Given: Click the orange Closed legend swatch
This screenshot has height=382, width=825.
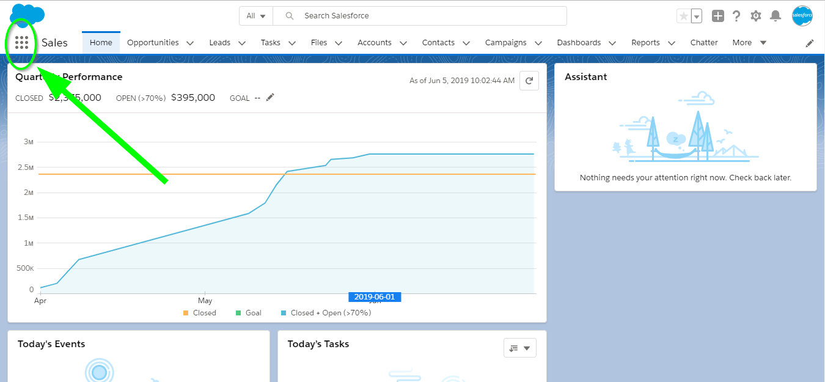Looking at the screenshot, I should [186, 313].
